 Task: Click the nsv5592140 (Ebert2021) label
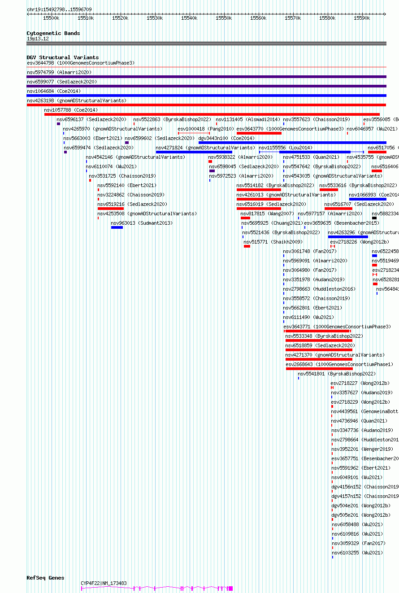(x=127, y=185)
